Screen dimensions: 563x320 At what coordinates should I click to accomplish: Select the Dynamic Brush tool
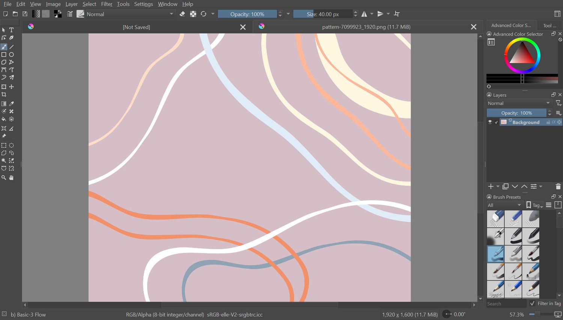click(4, 77)
